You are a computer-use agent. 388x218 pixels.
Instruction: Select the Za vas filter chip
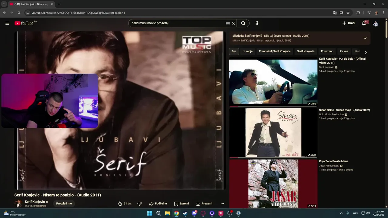[x=344, y=51]
